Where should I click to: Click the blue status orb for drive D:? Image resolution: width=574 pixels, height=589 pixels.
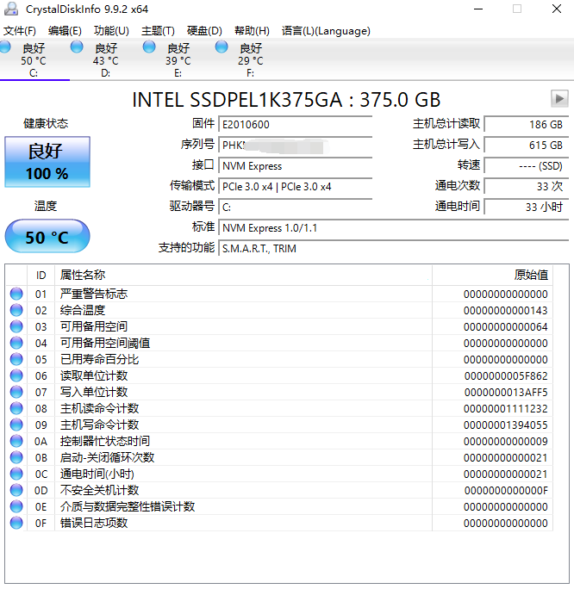click(77, 47)
